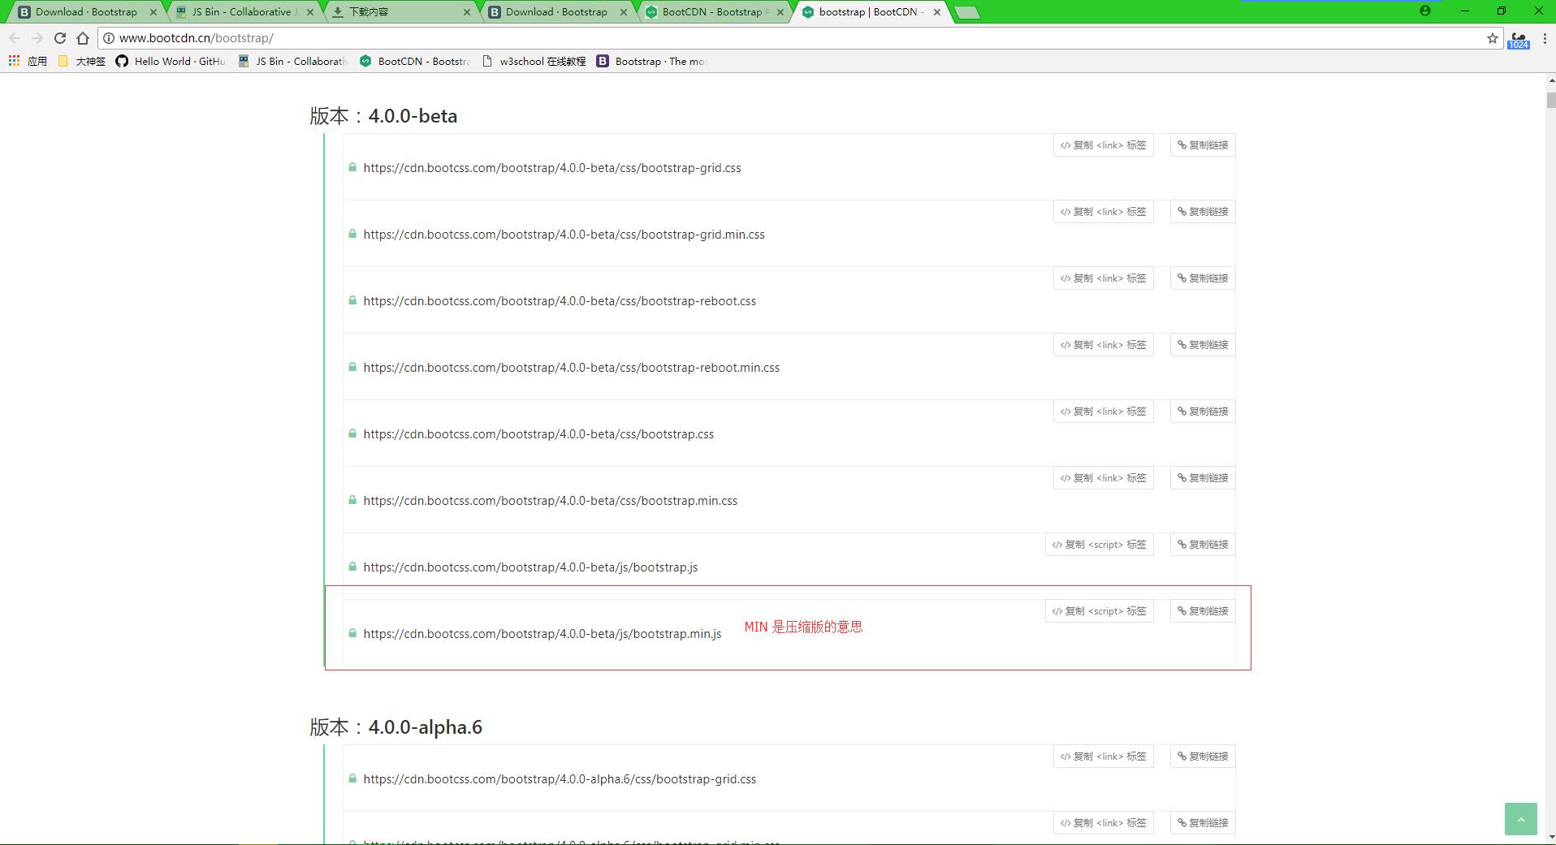Select the alpha.6 bootstrap-grid.css URL text
Screen dimensions: 1556x845
(x=560, y=779)
